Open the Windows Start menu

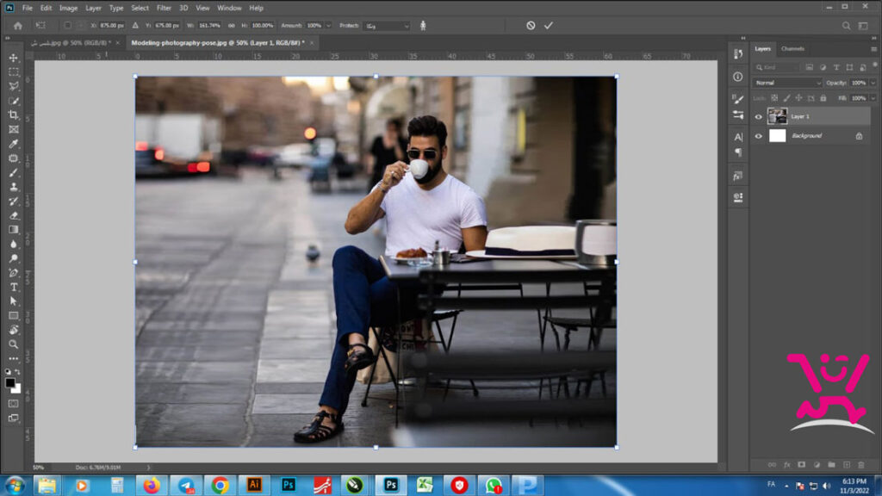pos(15,486)
